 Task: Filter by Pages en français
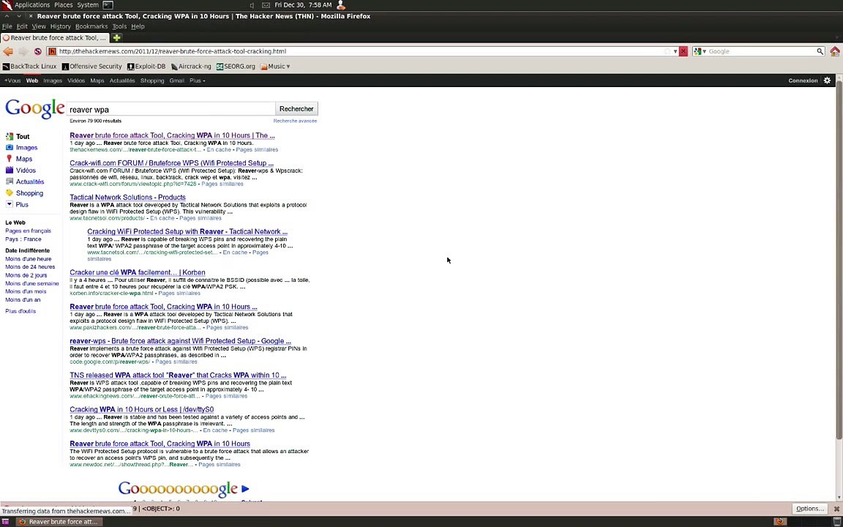(x=28, y=231)
